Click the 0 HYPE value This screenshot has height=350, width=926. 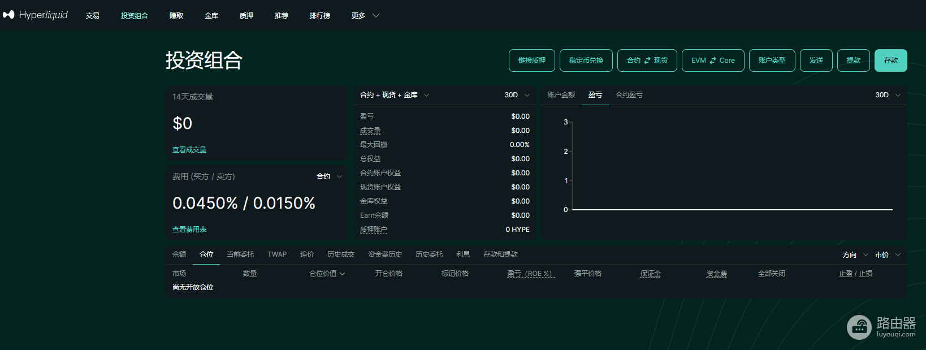[518, 230]
